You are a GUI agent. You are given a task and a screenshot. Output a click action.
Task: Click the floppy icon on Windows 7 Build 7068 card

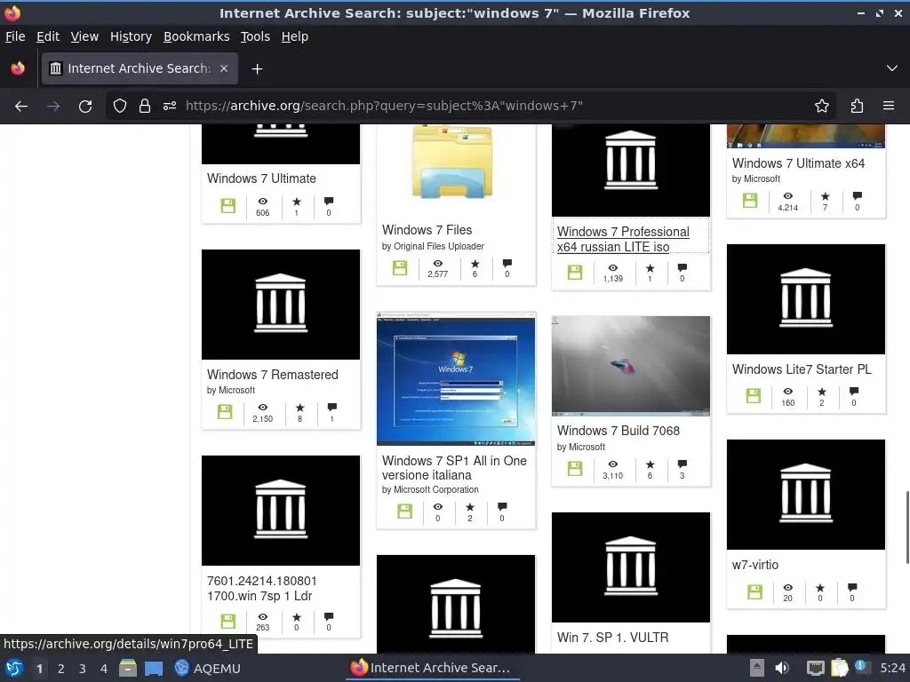(x=575, y=469)
